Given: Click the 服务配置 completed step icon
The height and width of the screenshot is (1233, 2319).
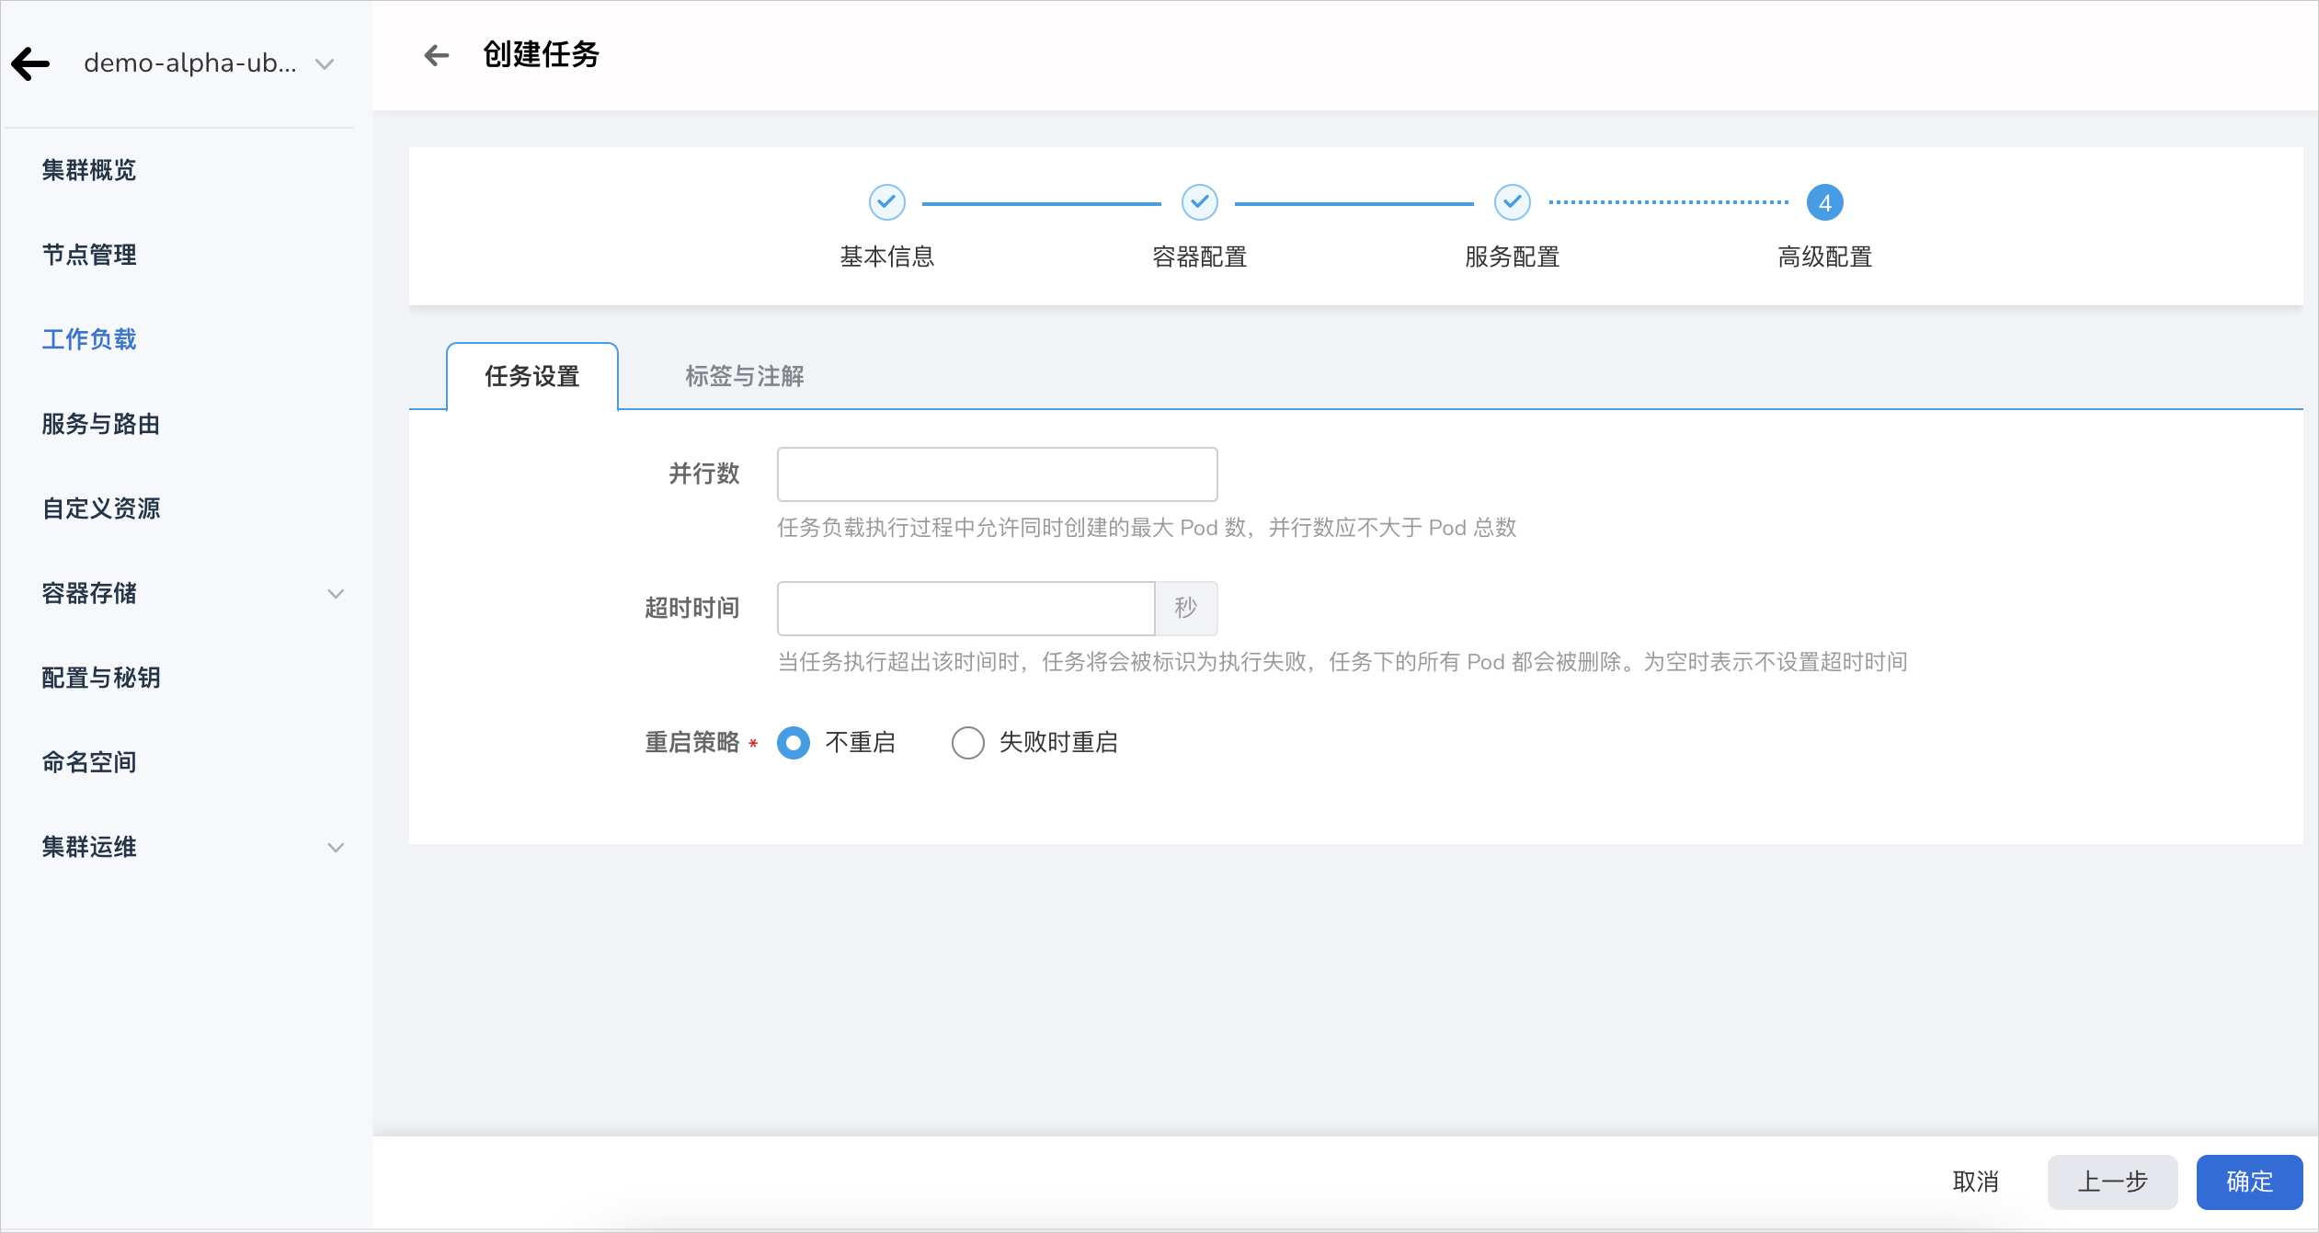Looking at the screenshot, I should (x=1509, y=202).
